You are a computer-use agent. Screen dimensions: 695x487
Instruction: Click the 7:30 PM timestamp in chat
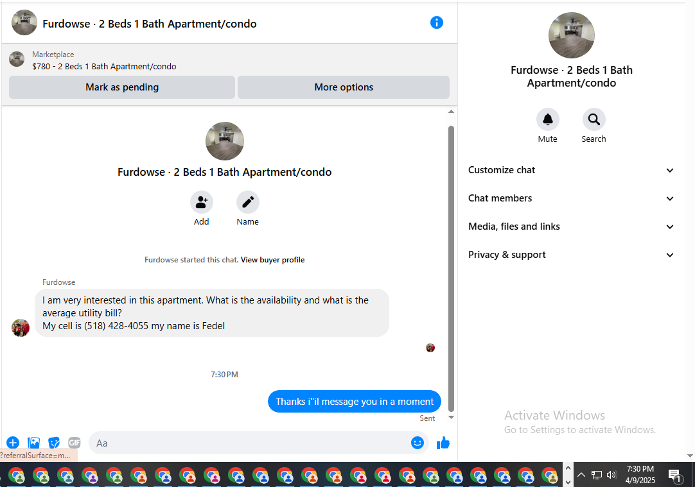tap(224, 375)
